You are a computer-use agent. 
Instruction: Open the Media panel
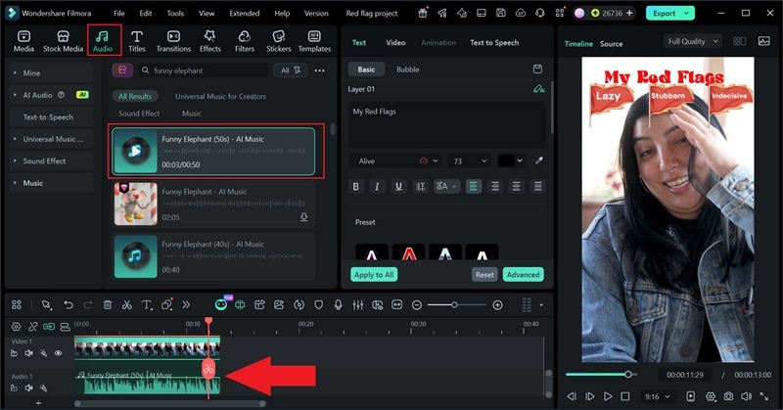[23, 41]
